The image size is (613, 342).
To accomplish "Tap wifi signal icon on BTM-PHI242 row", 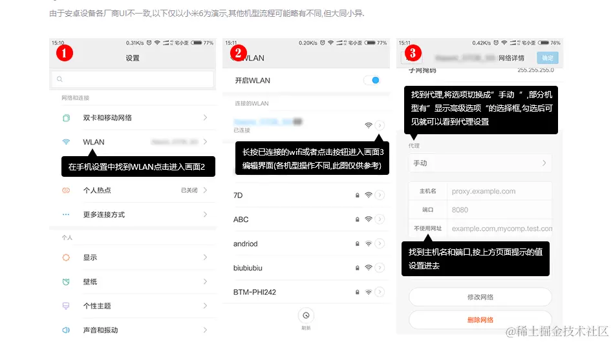I will (x=369, y=292).
